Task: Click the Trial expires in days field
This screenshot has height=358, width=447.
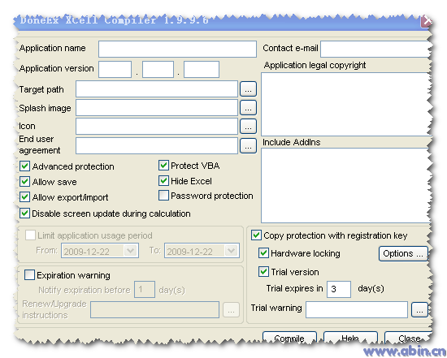Action: 339,289
